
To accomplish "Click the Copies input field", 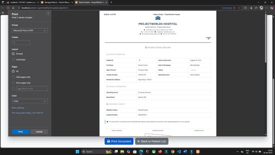I will tap(21, 43).
